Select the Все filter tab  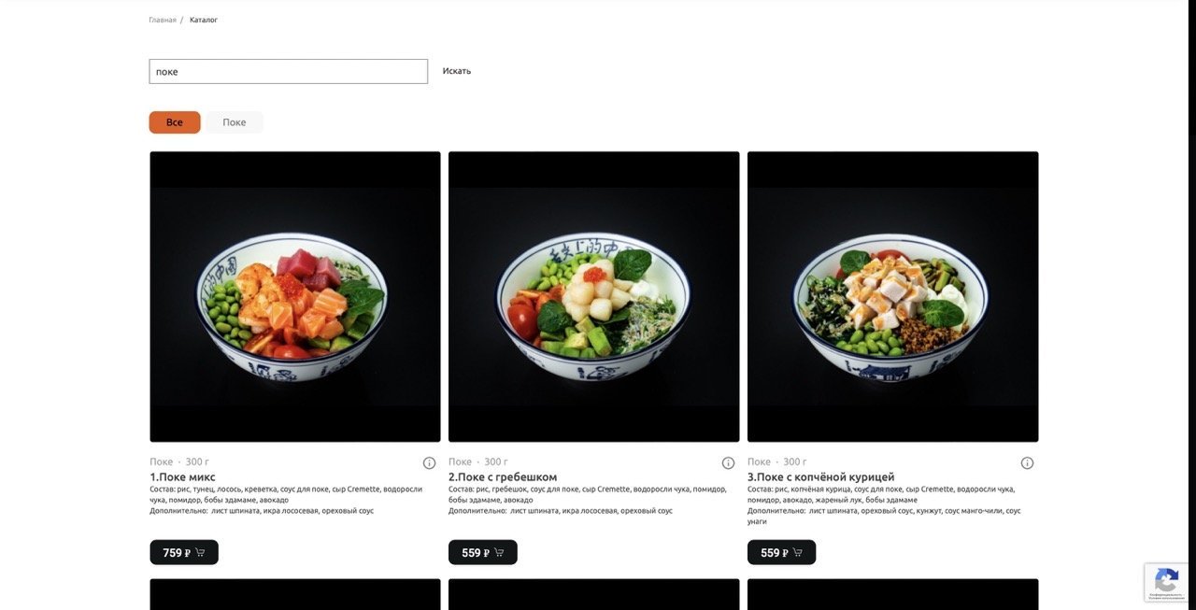175,122
